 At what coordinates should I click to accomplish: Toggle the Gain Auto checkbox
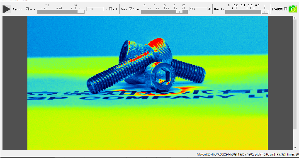131,9
